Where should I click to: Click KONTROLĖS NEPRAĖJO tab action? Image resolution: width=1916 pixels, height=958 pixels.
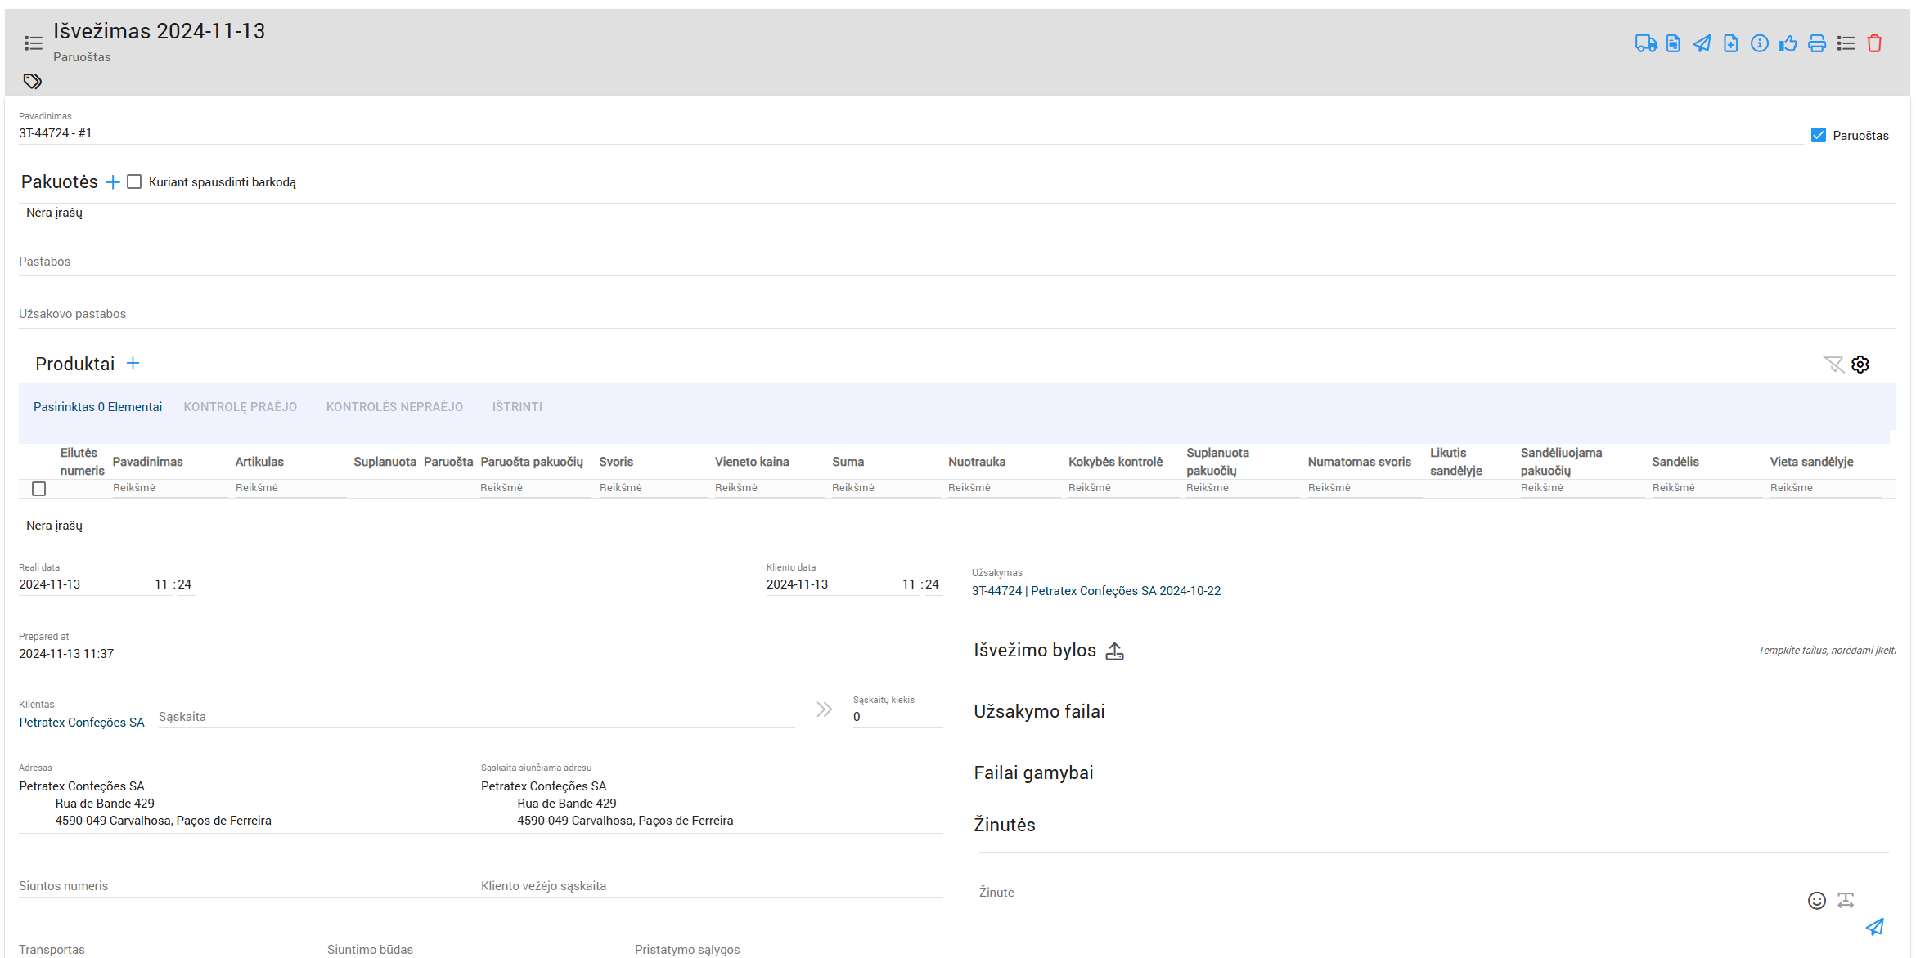pos(394,407)
